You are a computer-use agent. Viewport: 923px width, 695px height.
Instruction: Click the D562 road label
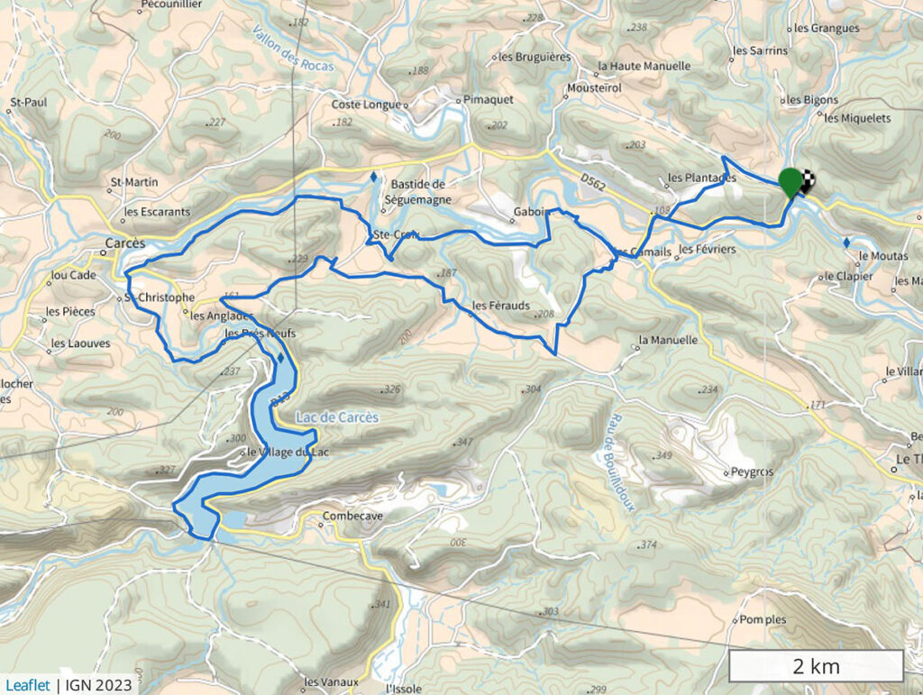[x=592, y=182]
